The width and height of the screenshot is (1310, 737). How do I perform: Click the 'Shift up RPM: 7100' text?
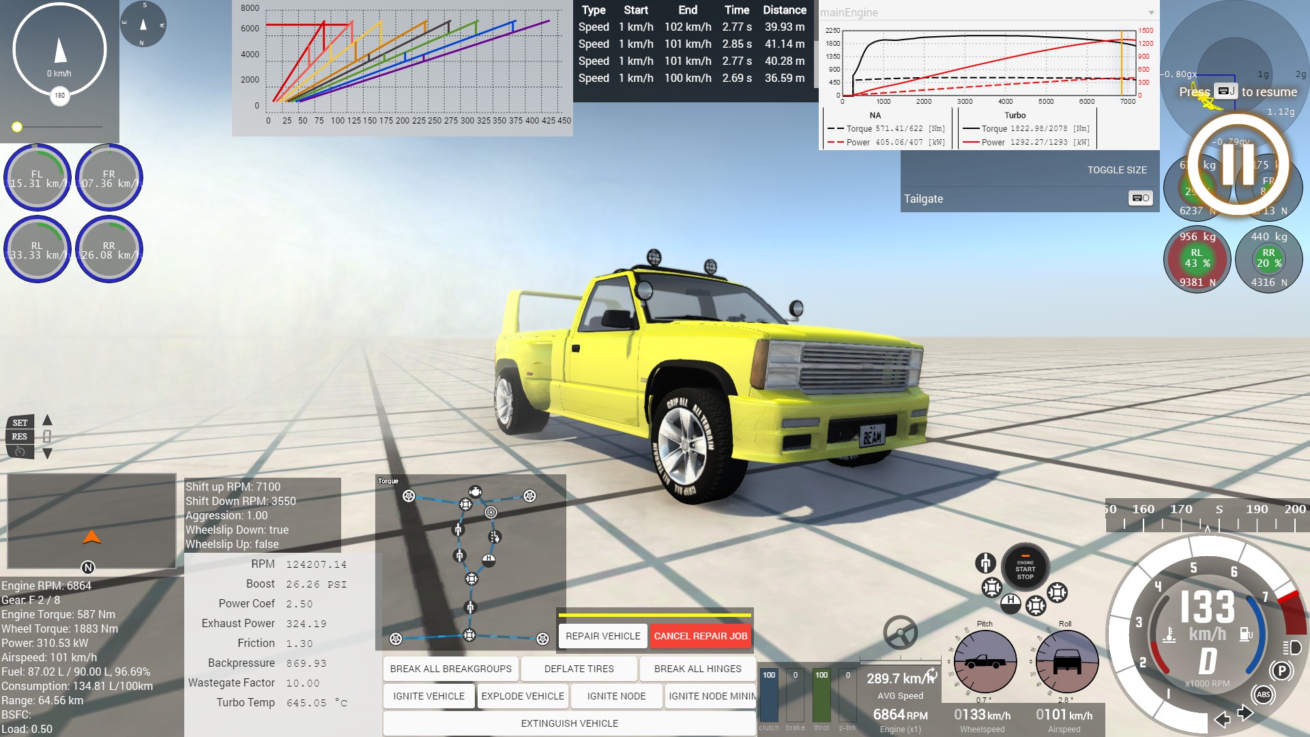(x=233, y=487)
